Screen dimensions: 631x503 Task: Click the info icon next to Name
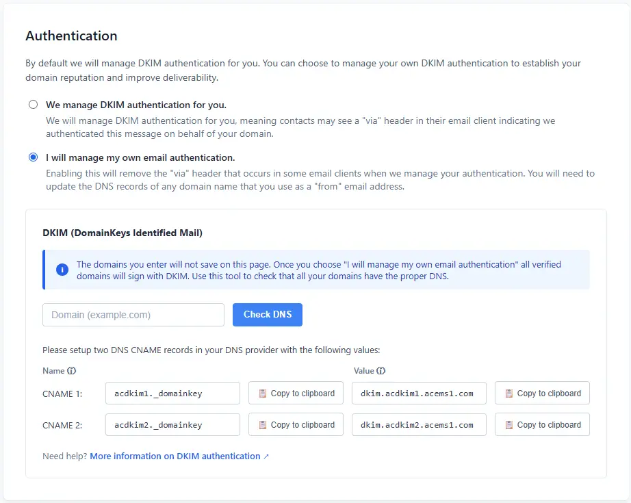(72, 371)
